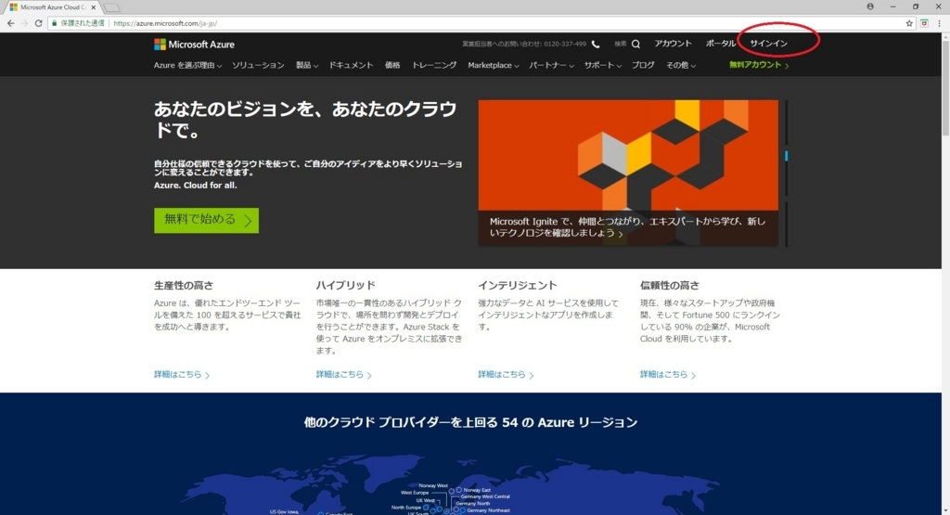Screen dimensions: 950x515
Task: Expand the パートナー dropdown
Action: [551, 65]
